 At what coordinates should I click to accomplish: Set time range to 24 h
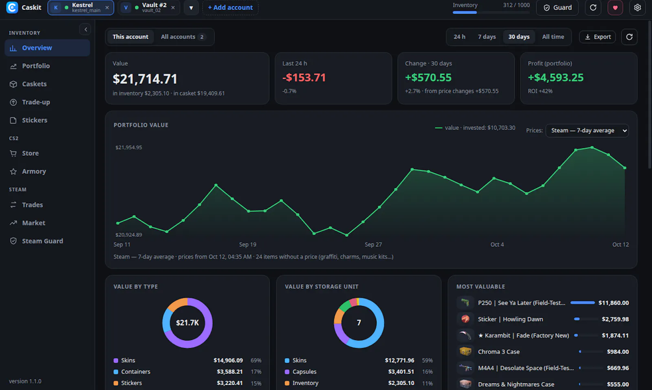tap(459, 37)
